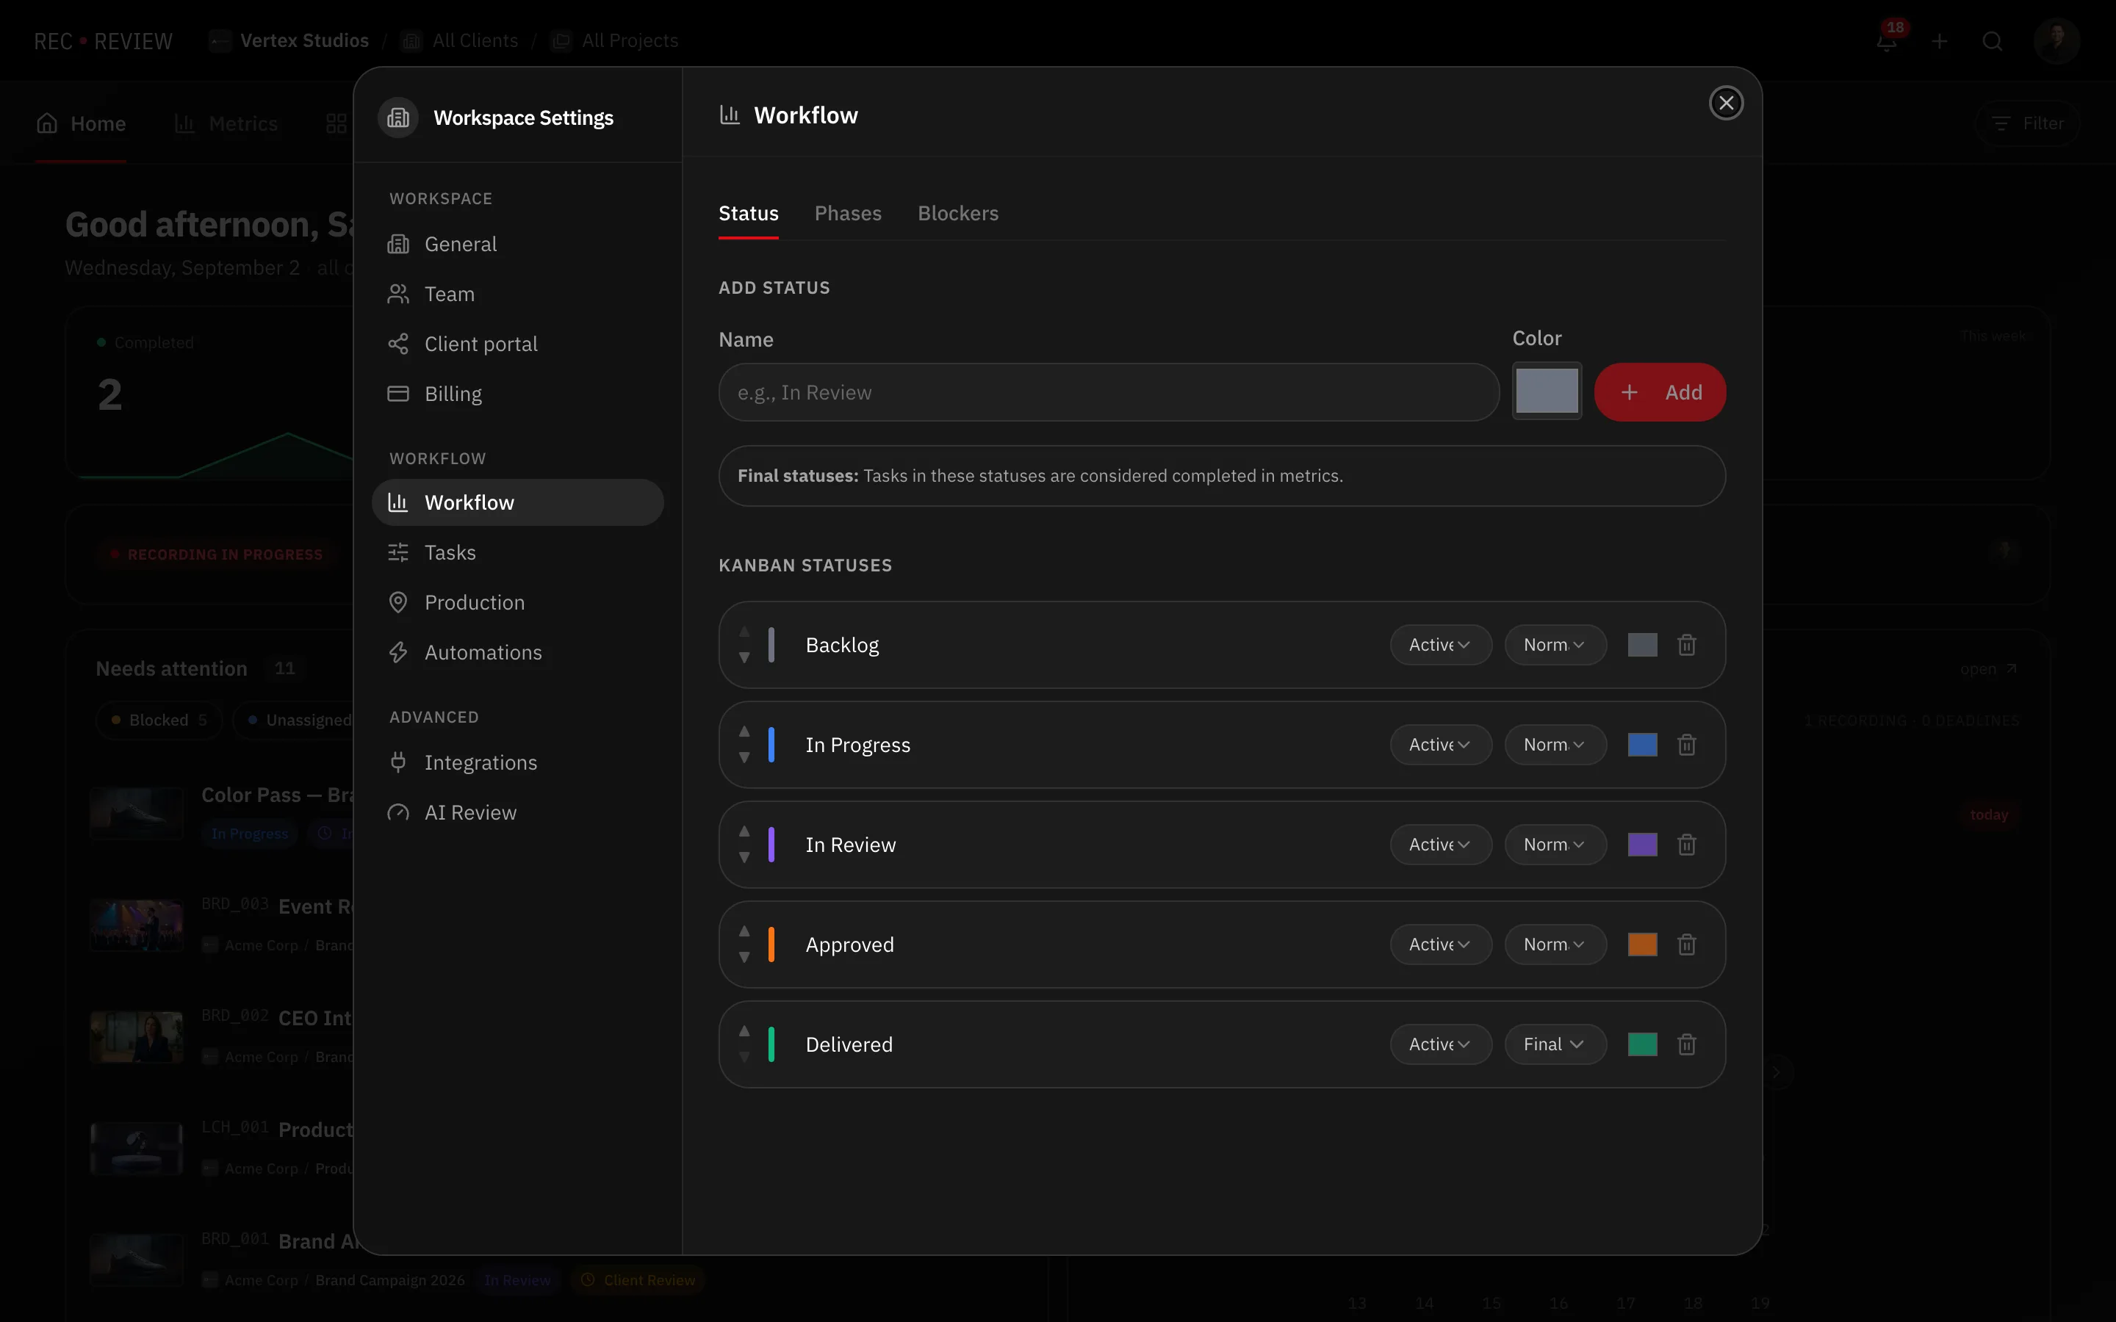The image size is (2116, 1322).
Task: Move Approved status up
Action: [x=744, y=931]
